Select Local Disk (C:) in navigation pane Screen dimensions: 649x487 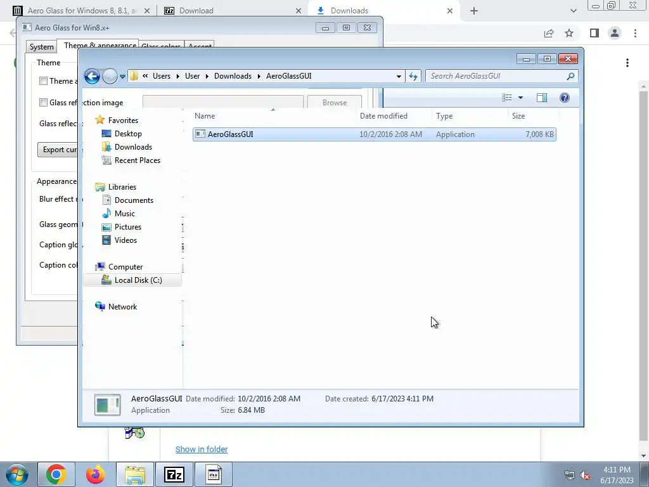point(132,280)
